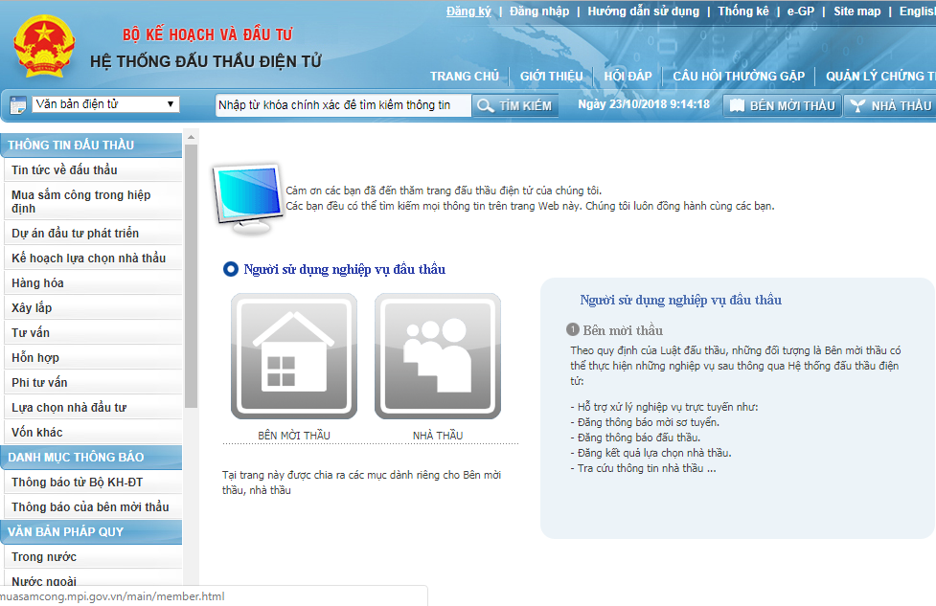Go to CÂU HỎI THƯỜNG GẶP menu

pos(739,77)
